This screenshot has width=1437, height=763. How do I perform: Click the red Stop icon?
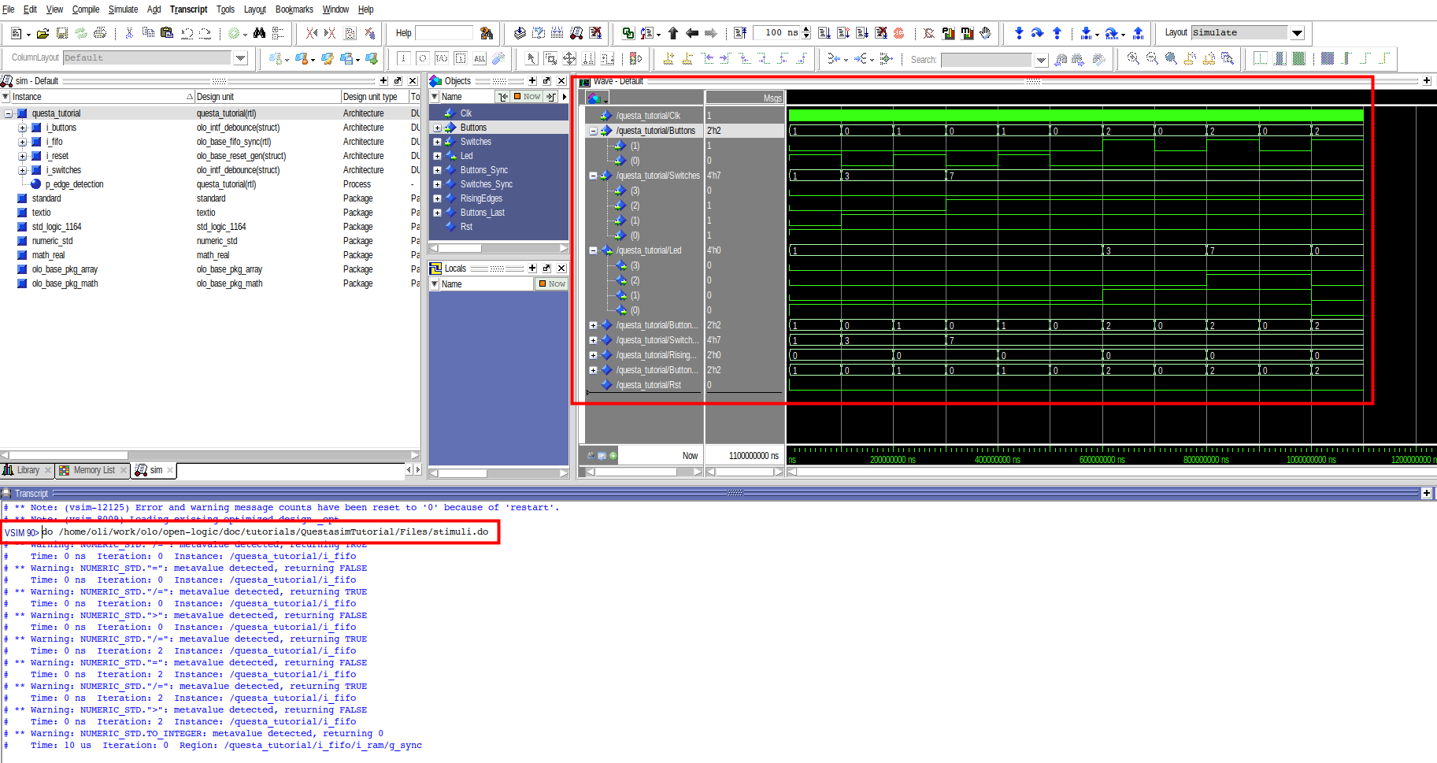898,33
